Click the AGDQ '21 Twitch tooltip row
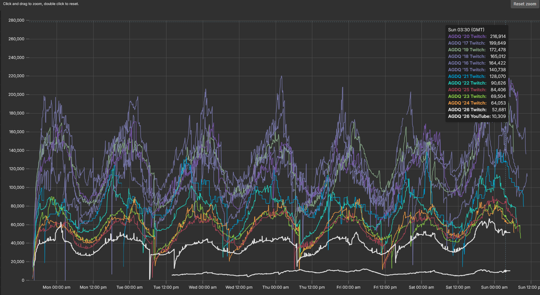 click(477, 76)
